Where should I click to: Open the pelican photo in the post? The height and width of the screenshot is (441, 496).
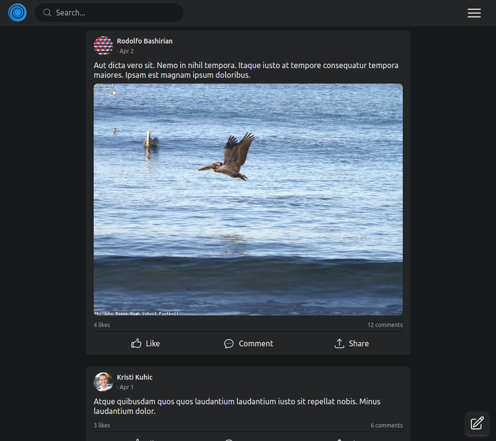248,198
